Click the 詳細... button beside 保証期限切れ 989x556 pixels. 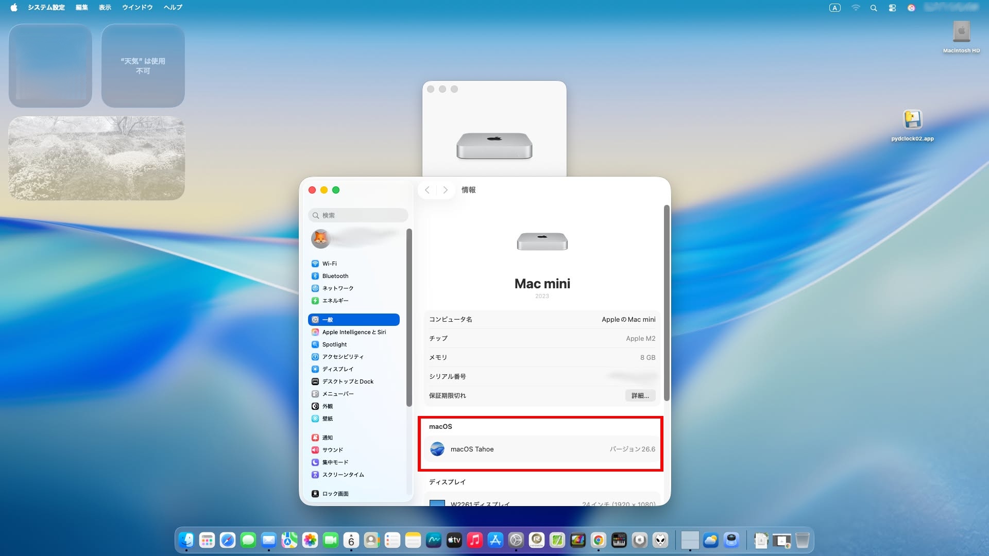pyautogui.click(x=640, y=395)
